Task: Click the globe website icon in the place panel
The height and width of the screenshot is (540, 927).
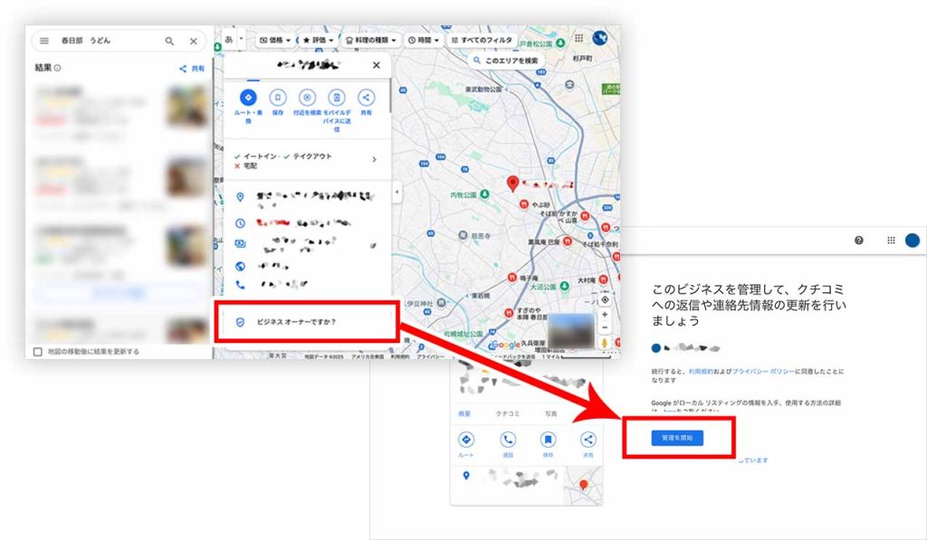Action: (240, 267)
